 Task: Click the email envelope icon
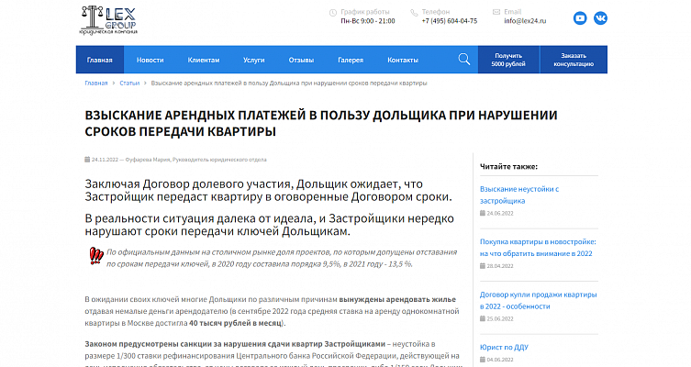point(496,12)
